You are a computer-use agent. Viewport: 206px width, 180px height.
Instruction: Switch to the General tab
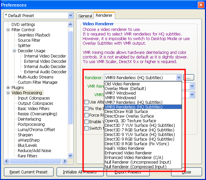(x=85, y=16)
